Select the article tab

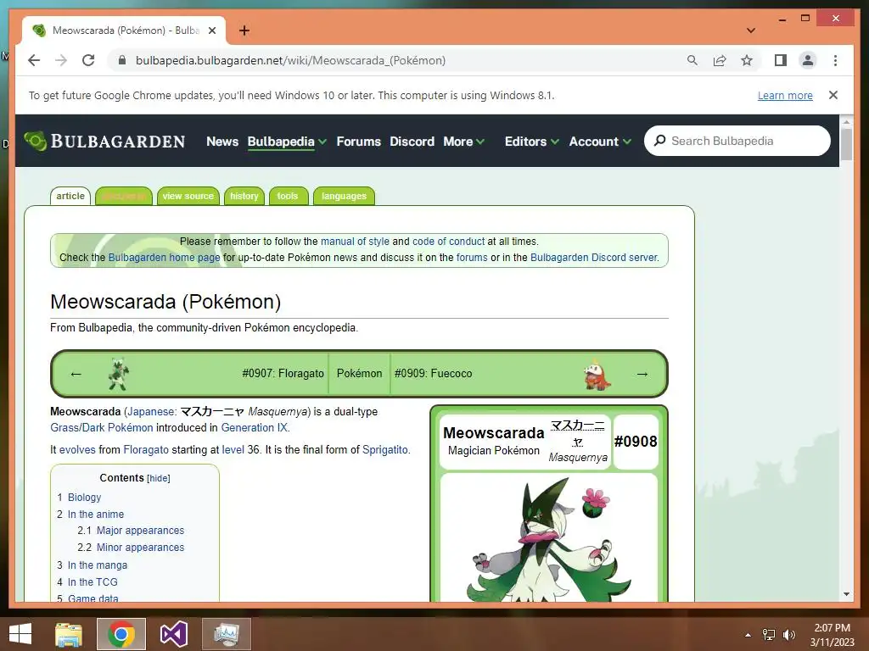pos(70,196)
